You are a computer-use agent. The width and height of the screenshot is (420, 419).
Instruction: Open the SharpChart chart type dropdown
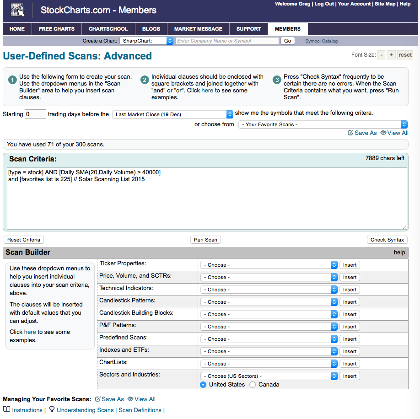146,41
